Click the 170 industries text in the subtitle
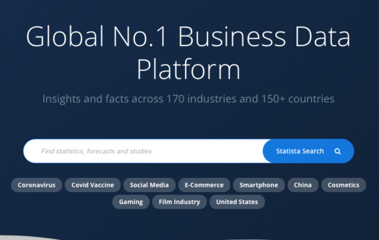The image size is (379, 240). 202,99
